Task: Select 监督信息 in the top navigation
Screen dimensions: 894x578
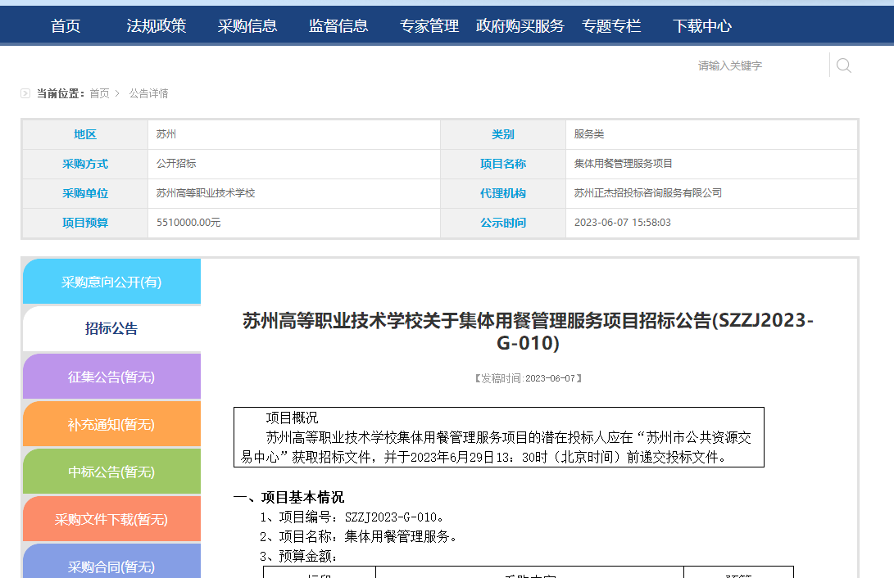Action: [x=338, y=25]
